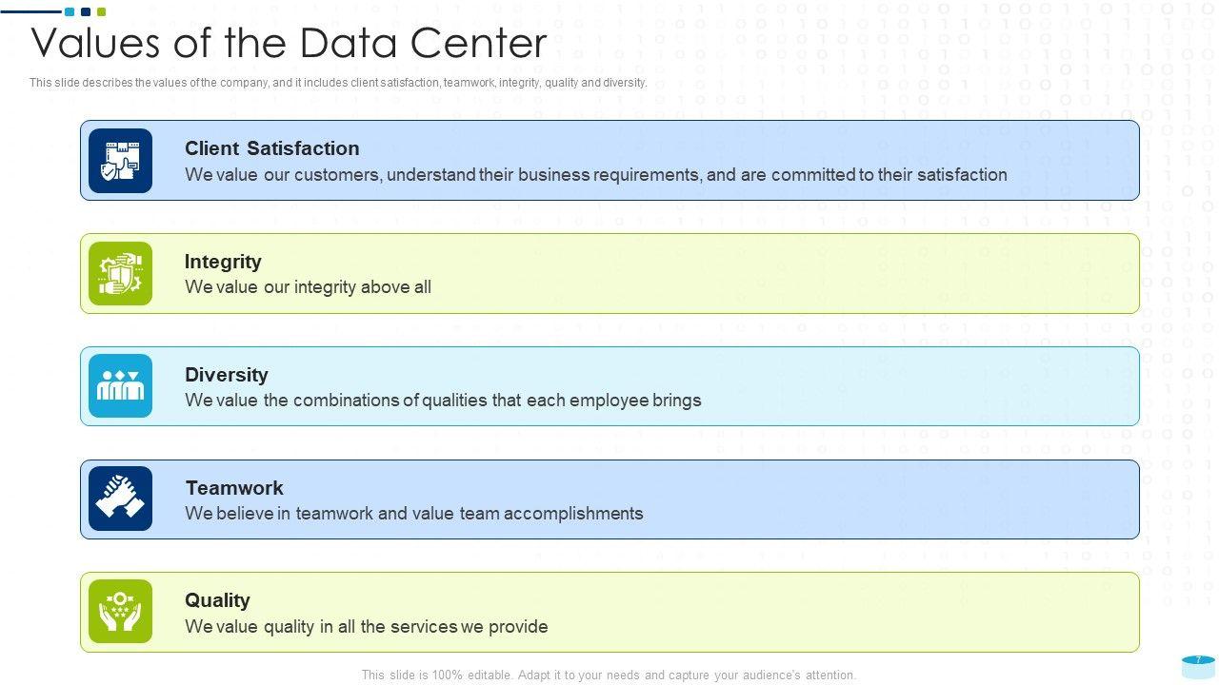Click 'We value quality in all the services' text
1219x685 pixels.
point(367,627)
